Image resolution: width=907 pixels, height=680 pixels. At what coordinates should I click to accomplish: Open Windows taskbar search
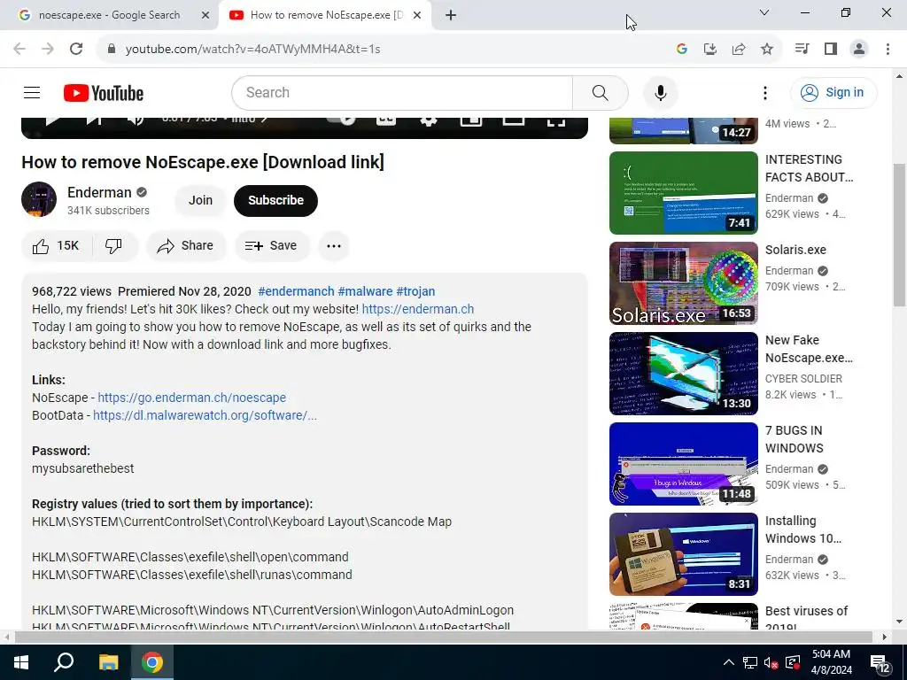pos(64,662)
